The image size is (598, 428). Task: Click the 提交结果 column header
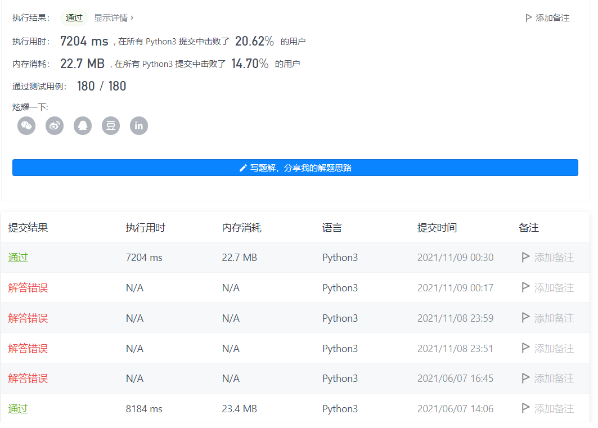point(28,228)
